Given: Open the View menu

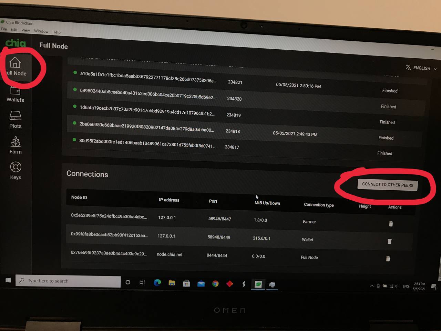Looking at the screenshot, I should tap(26, 30).
